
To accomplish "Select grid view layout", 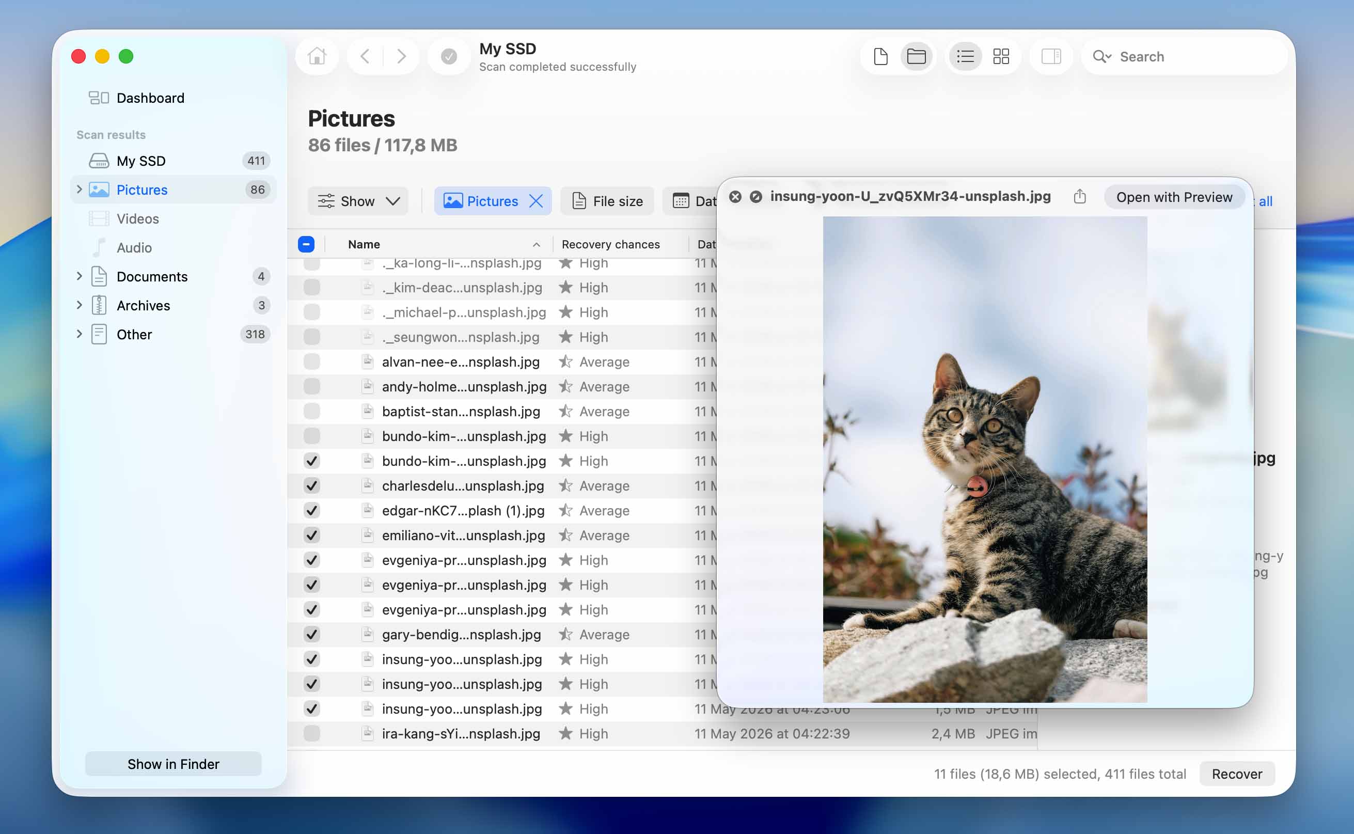I will (1001, 56).
